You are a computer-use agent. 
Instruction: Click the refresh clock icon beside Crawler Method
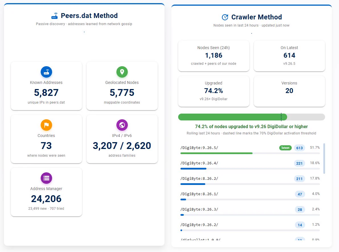225,17
